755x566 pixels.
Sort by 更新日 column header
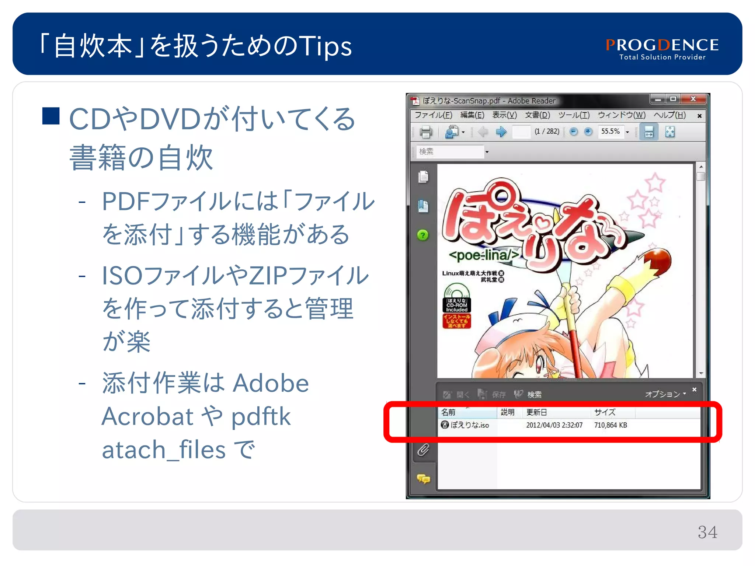click(x=557, y=412)
